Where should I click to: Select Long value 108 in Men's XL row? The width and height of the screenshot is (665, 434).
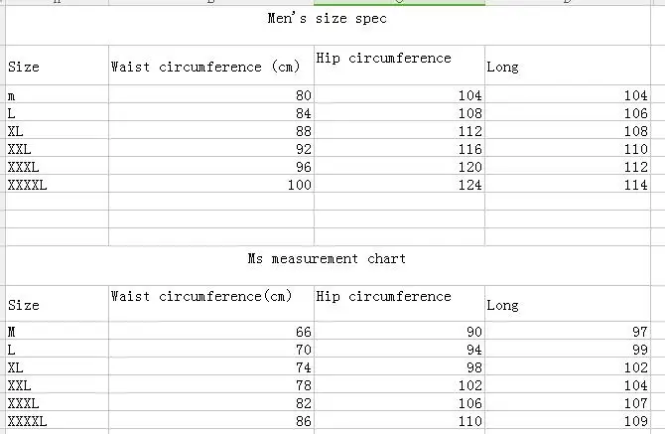coord(568,130)
